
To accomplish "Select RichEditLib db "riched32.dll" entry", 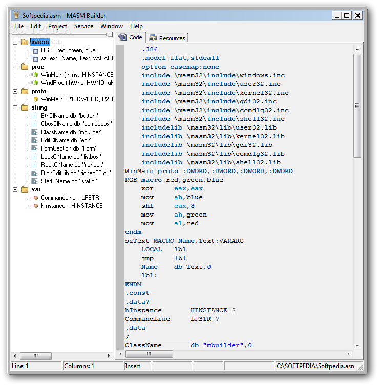I will (76, 173).
